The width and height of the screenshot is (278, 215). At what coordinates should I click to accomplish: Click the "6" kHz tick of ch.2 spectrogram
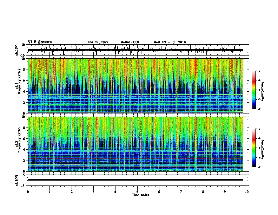point(25,139)
